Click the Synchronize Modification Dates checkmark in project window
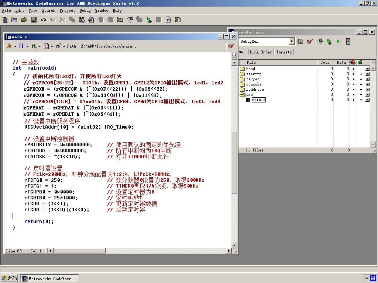Screen dimensions: 378x283 pyautogui.click(x=310, y=41)
